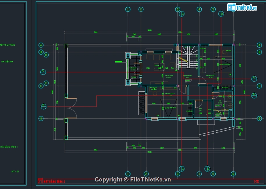Click section marker A on the left red line
This screenshot has width=266, height=189.
(43, 72)
